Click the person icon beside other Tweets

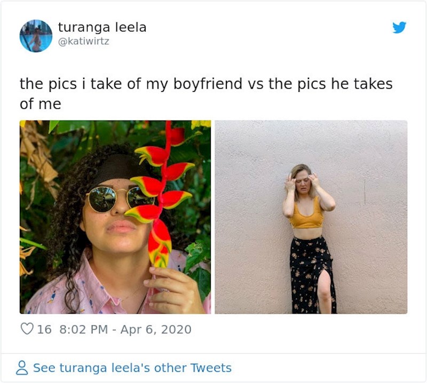pos(22,368)
